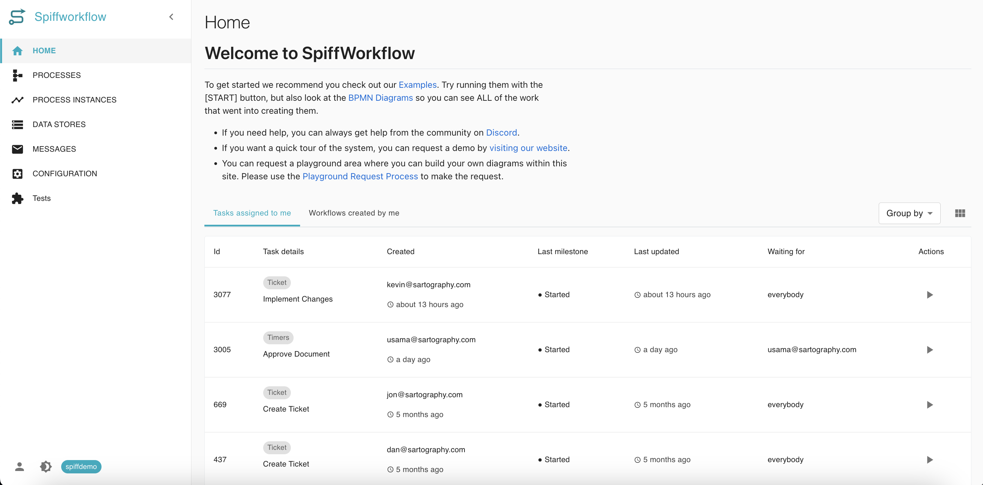Click the Tests puzzle piece icon
Screen dimensions: 983x485
[x=17, y=198]
